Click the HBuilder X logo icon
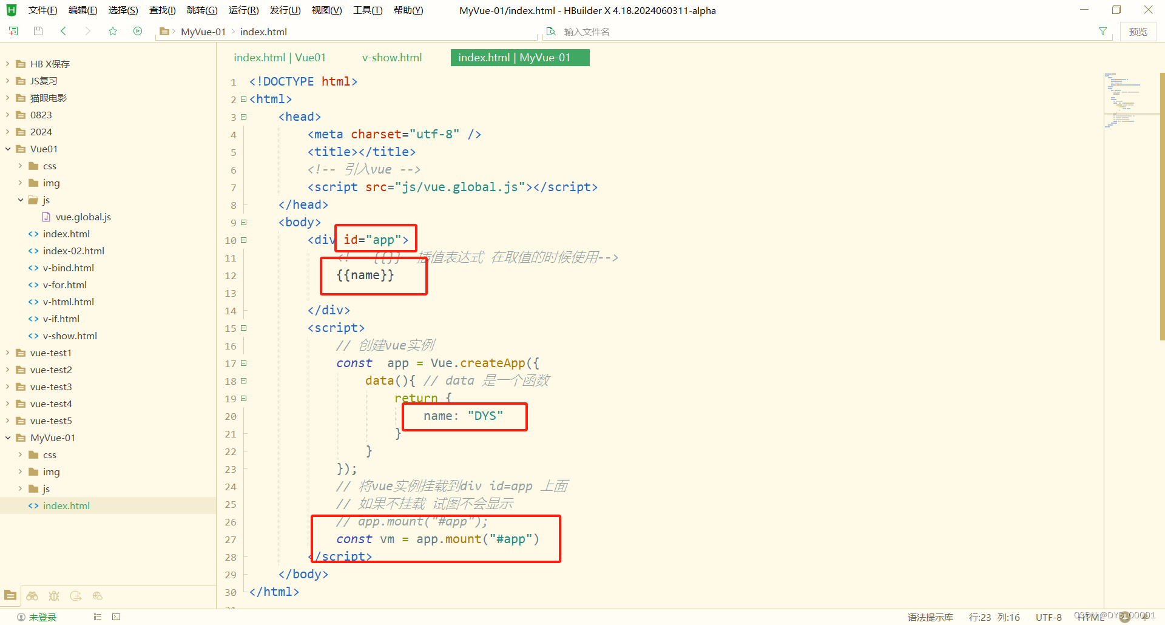 [12, 10]
